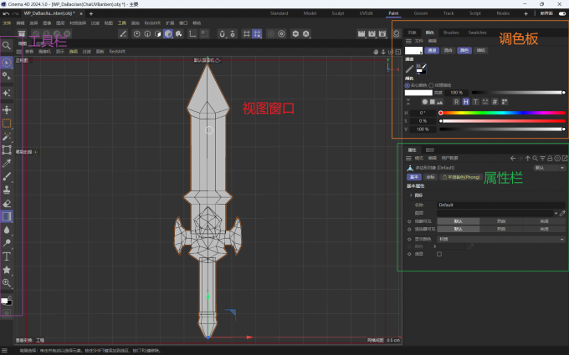The width and height of the screenshot is (569, 355).
Task: Toggle the hex # color mode button
Action: coord(495,102)
